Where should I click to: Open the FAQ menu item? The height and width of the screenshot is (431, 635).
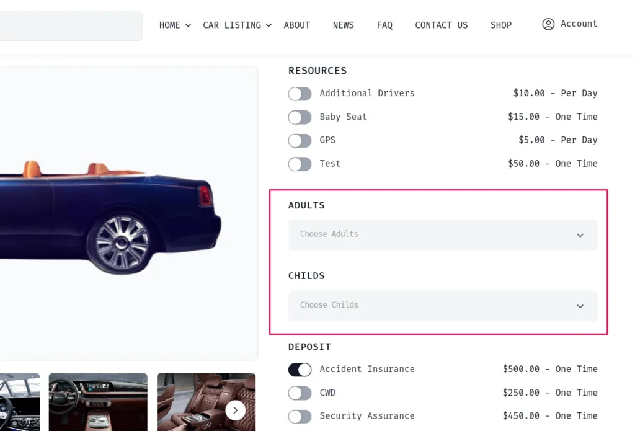[x=384, y=25]
